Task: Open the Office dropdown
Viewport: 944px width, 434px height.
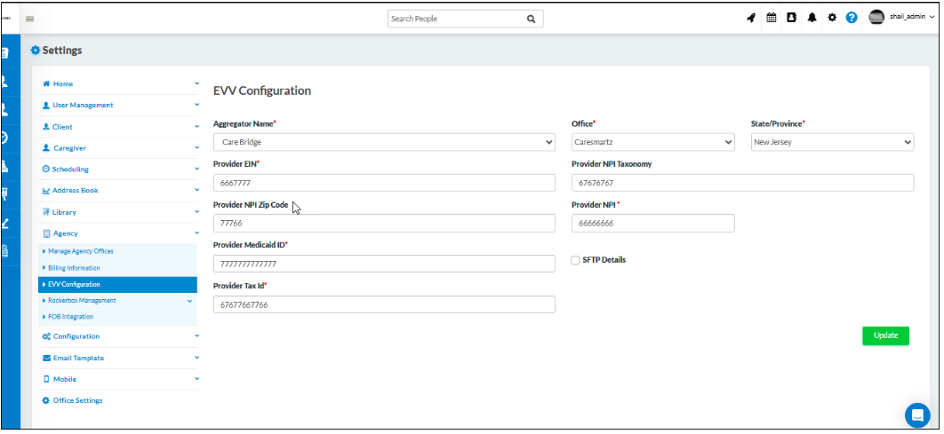Action: (653, 142)
